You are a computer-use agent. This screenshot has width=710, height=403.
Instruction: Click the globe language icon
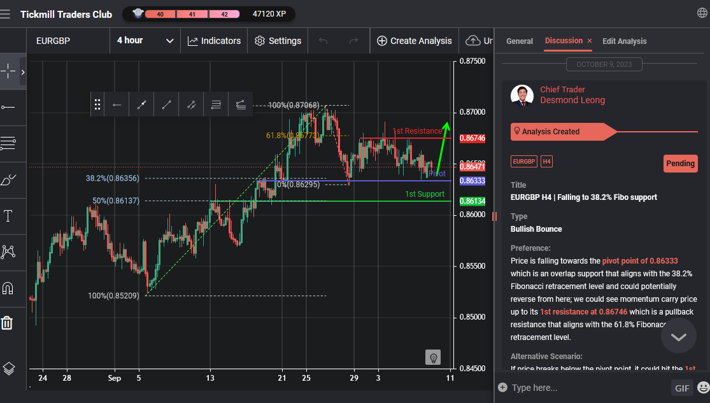[702, 13]
